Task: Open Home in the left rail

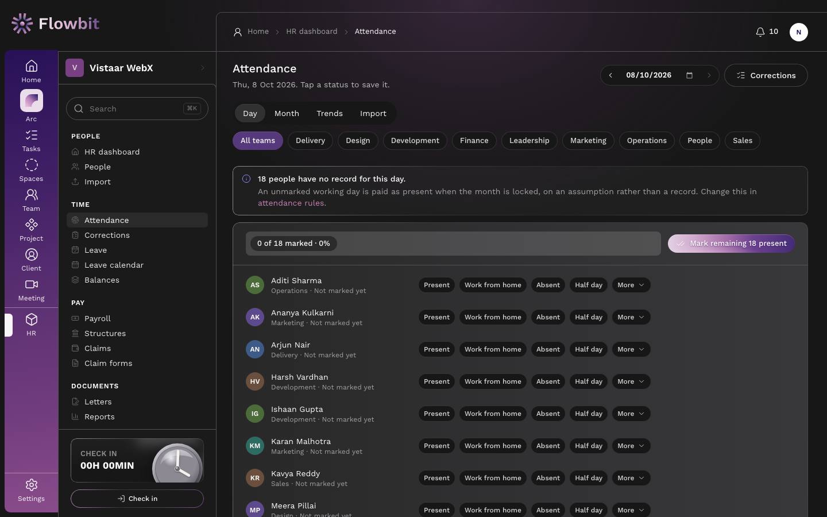Action: coord(31,71)
